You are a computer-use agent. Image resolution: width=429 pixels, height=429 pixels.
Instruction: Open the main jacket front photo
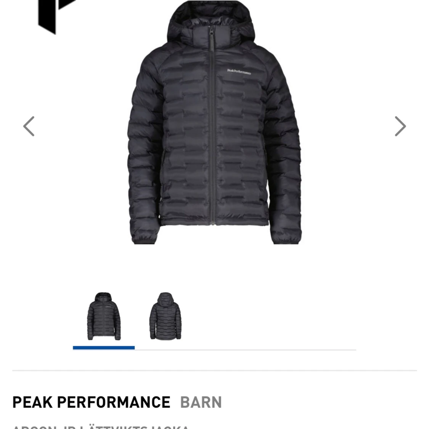(215, 122)
